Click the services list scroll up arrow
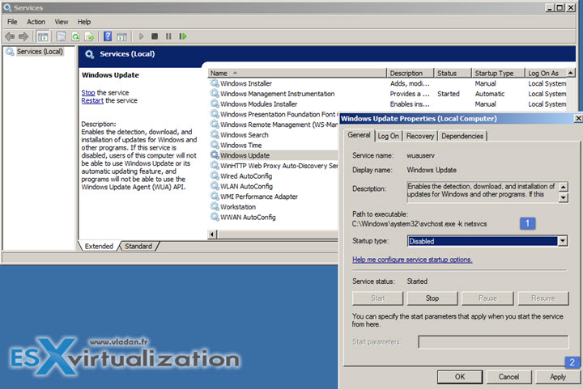The height and width of the screenshot is (389, 583). [x=571, y=72]
